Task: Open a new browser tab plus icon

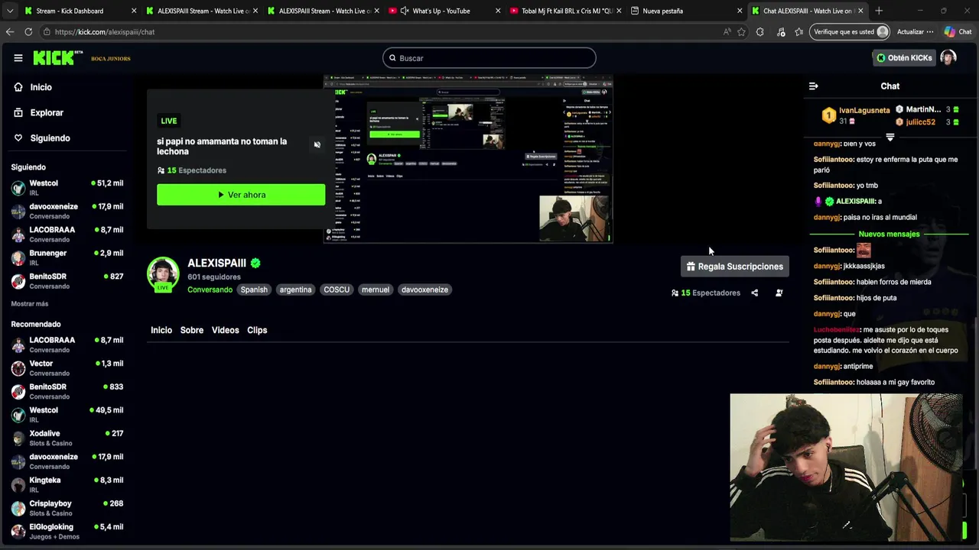Action: click(879, 11)
